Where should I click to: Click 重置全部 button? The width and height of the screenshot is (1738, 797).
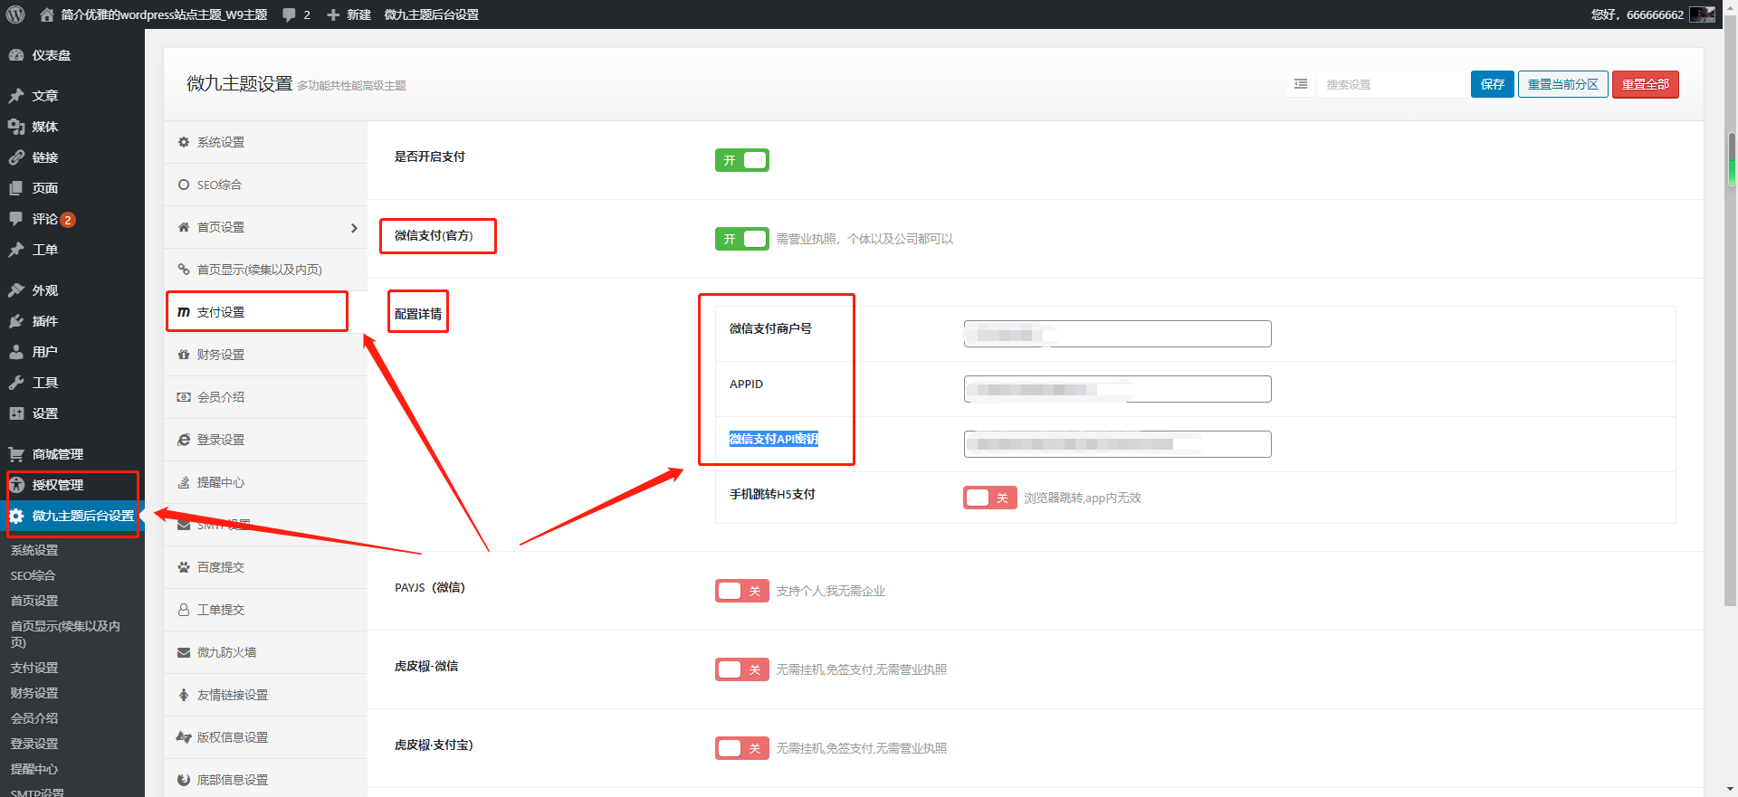click(x=1646, y=84)
